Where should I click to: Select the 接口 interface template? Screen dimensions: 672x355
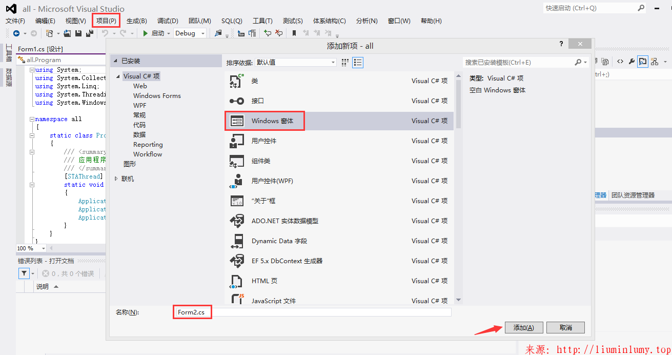point(339,101)
